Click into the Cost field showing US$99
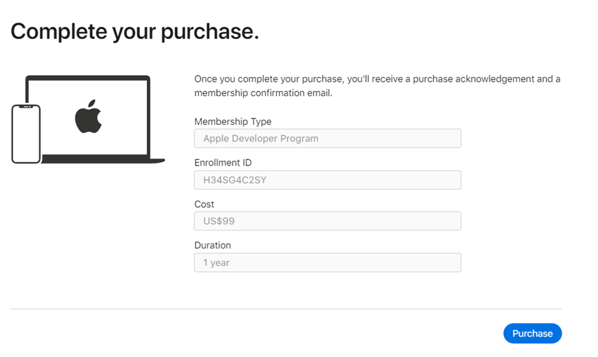This screenshot has height=357, width=598. tap(327, 221)
